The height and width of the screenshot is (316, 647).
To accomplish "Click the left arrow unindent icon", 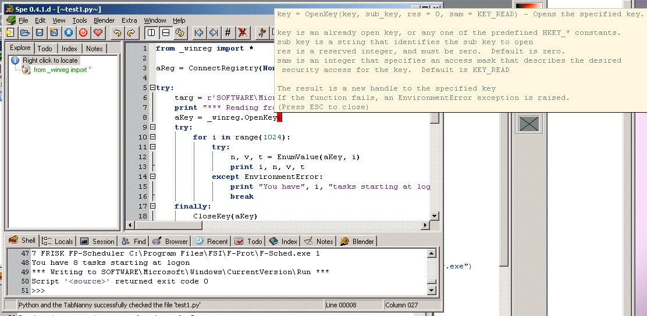I will pyautogui.click(x=200, y=32).
